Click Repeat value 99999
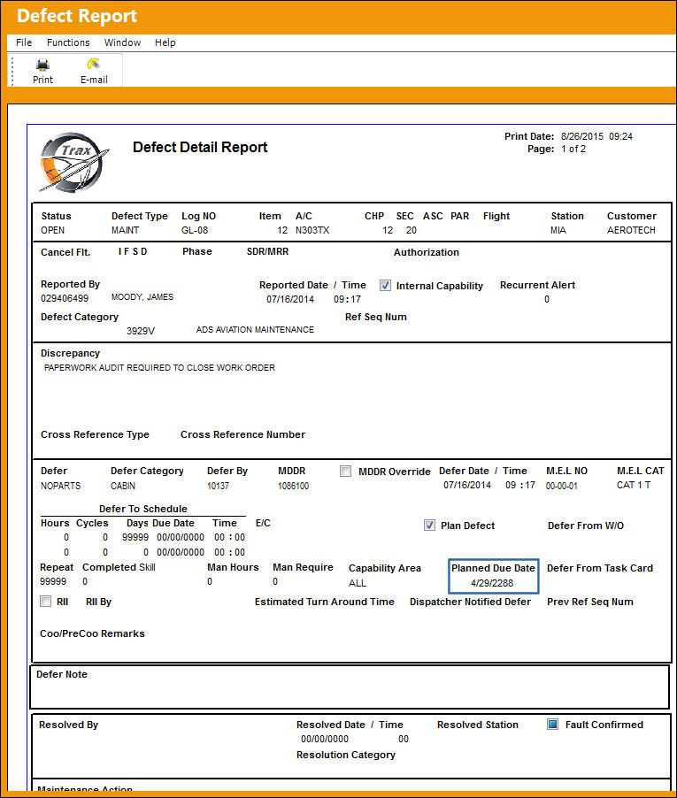 pos(53,582)
